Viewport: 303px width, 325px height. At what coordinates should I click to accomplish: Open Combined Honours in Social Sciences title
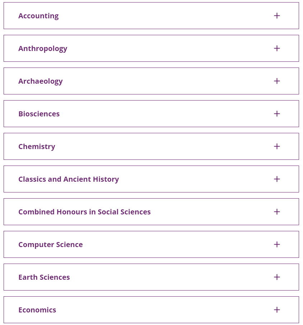coord(85,212)
